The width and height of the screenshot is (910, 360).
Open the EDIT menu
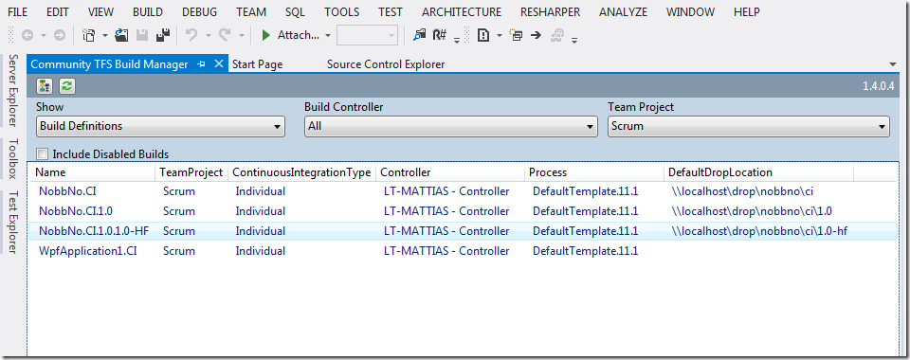(x=58, y=11)
